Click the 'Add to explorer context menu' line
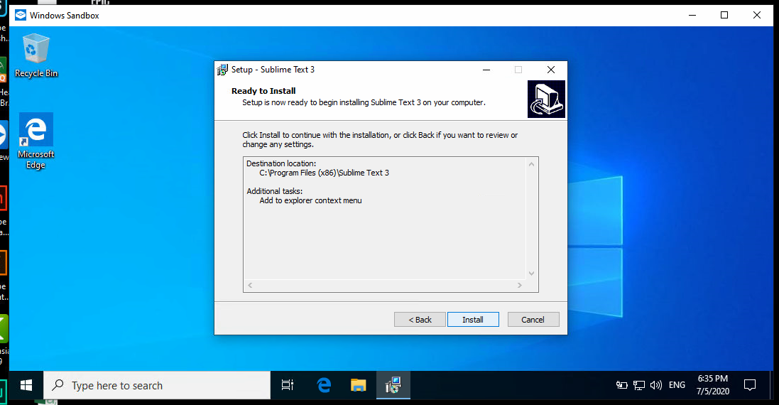The image size is (779, 405). click(310, 201)
